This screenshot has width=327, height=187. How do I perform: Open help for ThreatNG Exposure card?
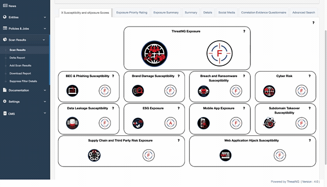tap(244, 31)
